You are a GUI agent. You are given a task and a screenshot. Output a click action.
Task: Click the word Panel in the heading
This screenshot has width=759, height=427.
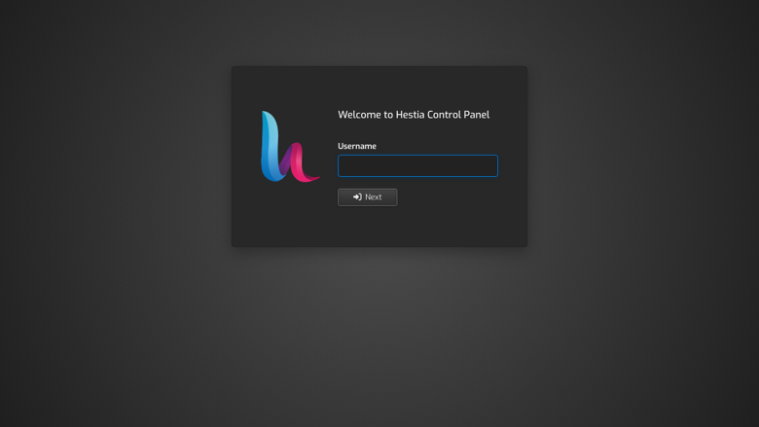tap(476, 115)
